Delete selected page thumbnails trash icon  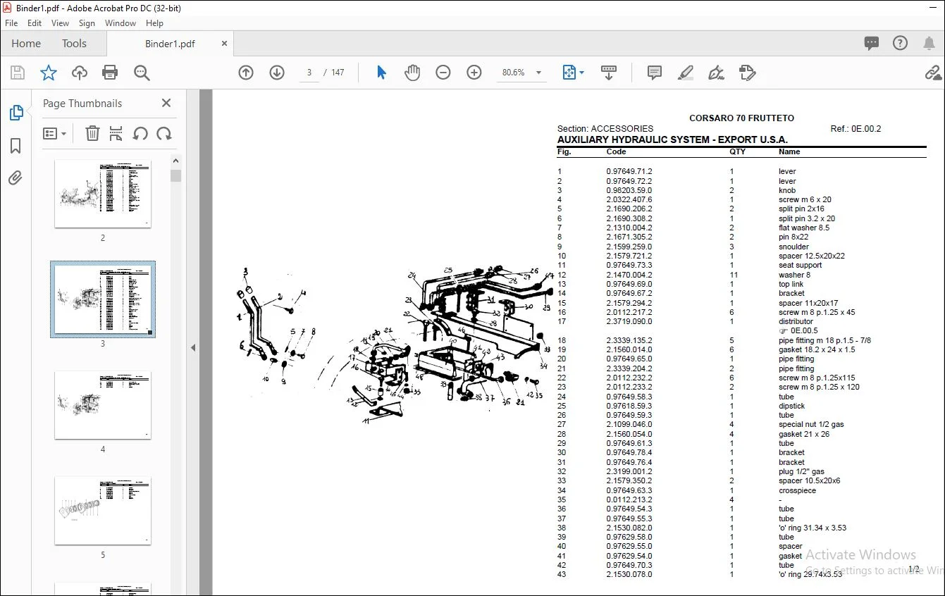pyautogui.click(x=92, y=133)
